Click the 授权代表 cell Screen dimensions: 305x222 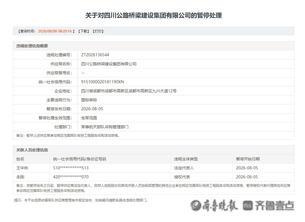pos(182,177)
